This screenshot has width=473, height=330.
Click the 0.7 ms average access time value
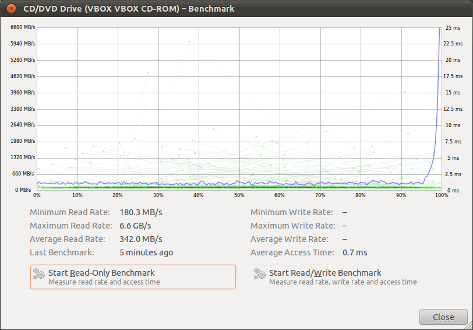coord(355,252)
